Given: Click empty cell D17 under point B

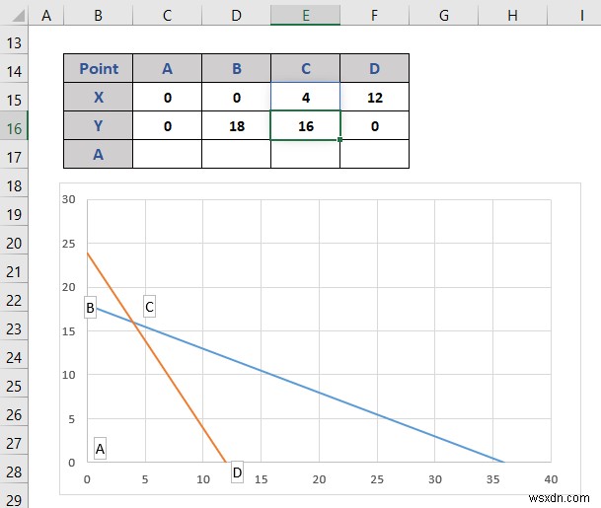Looking at the screenshot, I should (236, 154).
